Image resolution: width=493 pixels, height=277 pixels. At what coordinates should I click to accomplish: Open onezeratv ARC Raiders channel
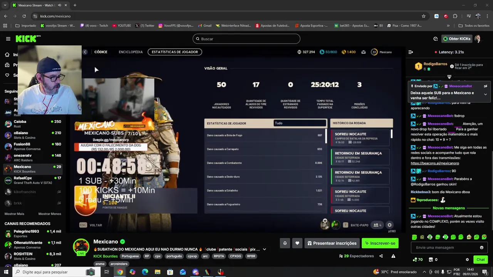point(33,158)
